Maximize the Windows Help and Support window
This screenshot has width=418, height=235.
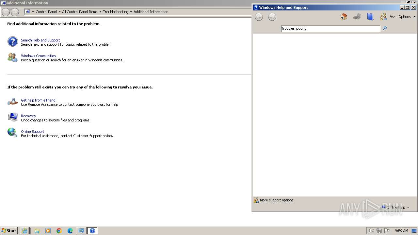408,8
